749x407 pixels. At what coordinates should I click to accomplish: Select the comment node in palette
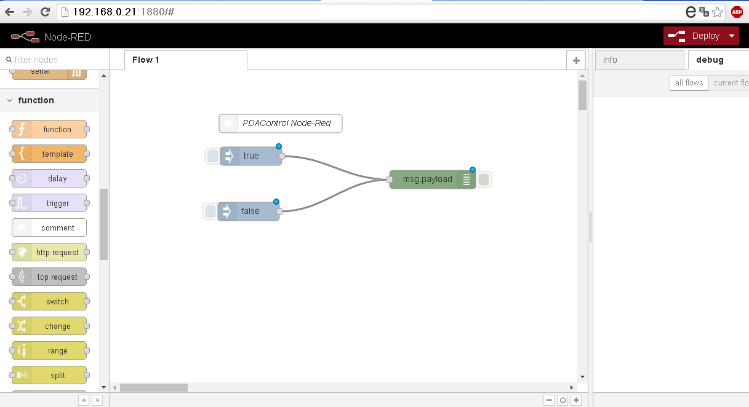[49, 227]
